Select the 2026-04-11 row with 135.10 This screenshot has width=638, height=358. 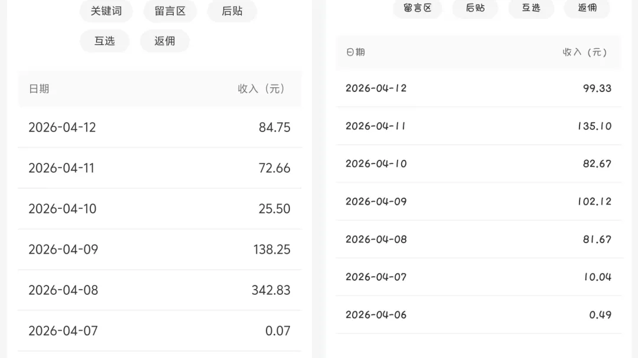[x=479, y=126]
